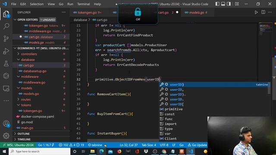Open Firefox from taskbar
Image resolution: width=276 pixels, height=155 pixels.
119,151
